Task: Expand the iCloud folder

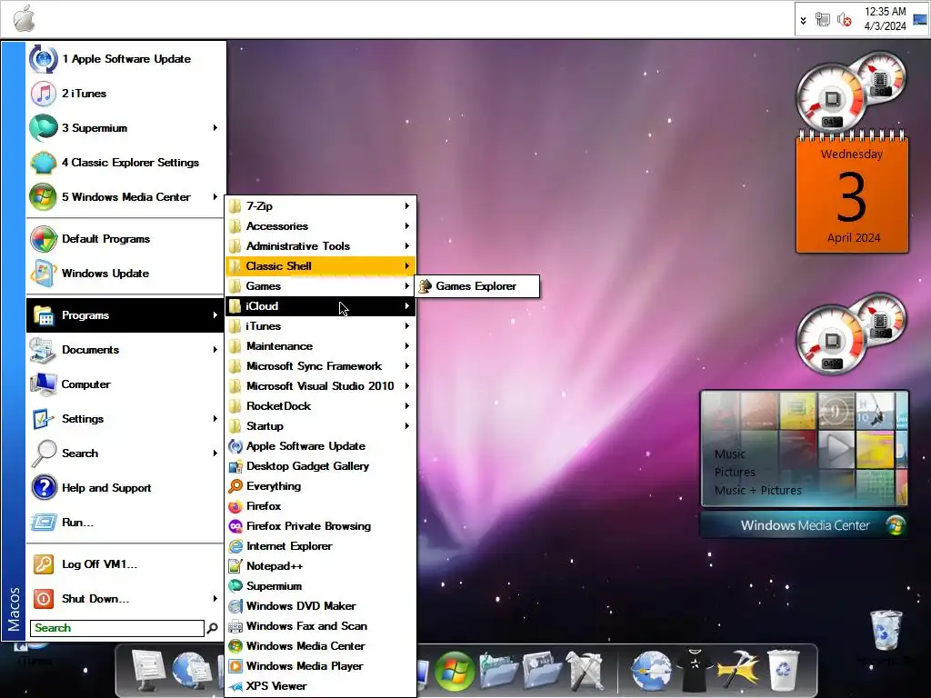Action: pos(321,306)
